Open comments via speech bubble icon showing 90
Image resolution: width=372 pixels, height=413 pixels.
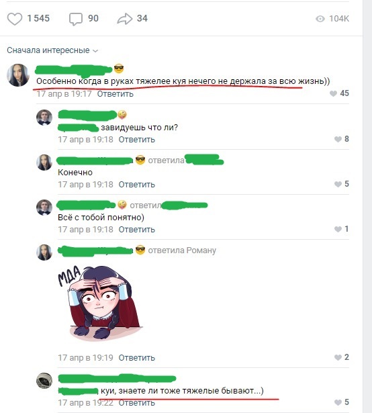click(x=76, y=19)
